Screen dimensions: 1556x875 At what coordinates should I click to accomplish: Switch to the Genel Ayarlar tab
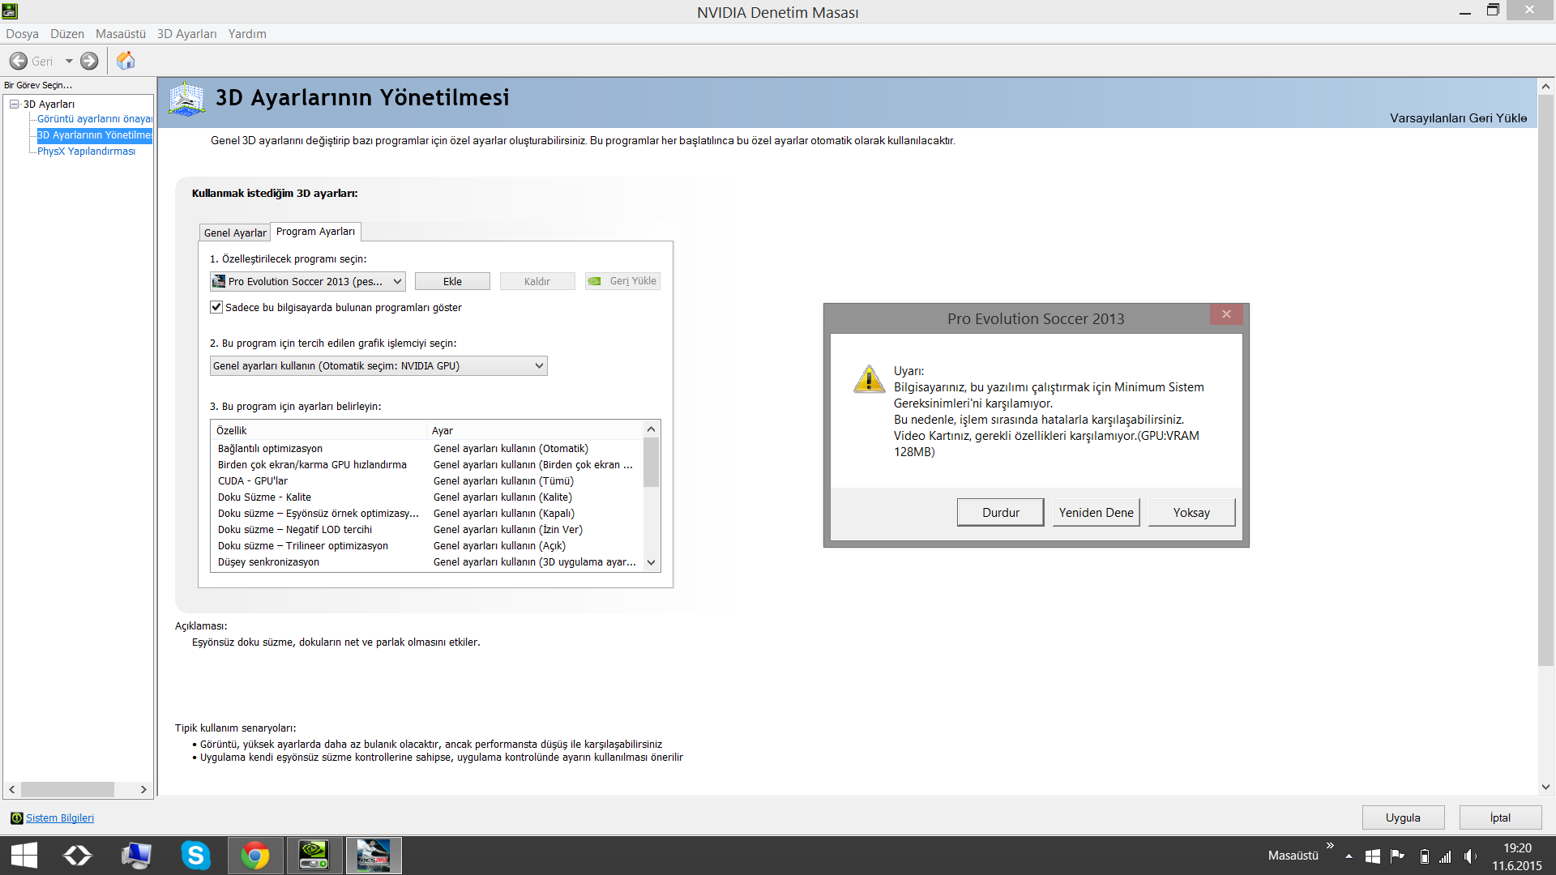(235, 233)
